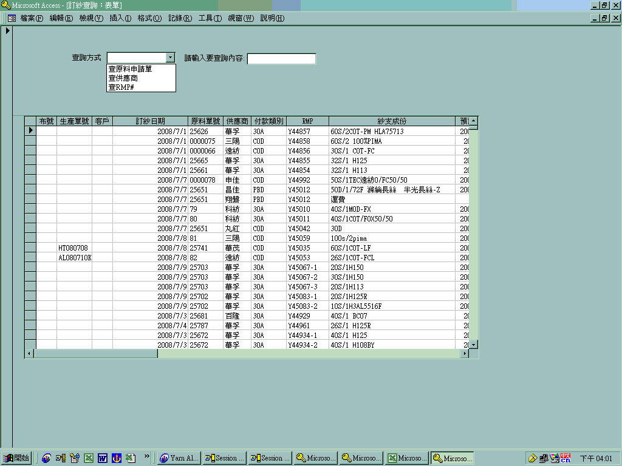Click the CN input language tray indicator
This screenshot has height=466, width=622.
(x=566, y=459)
